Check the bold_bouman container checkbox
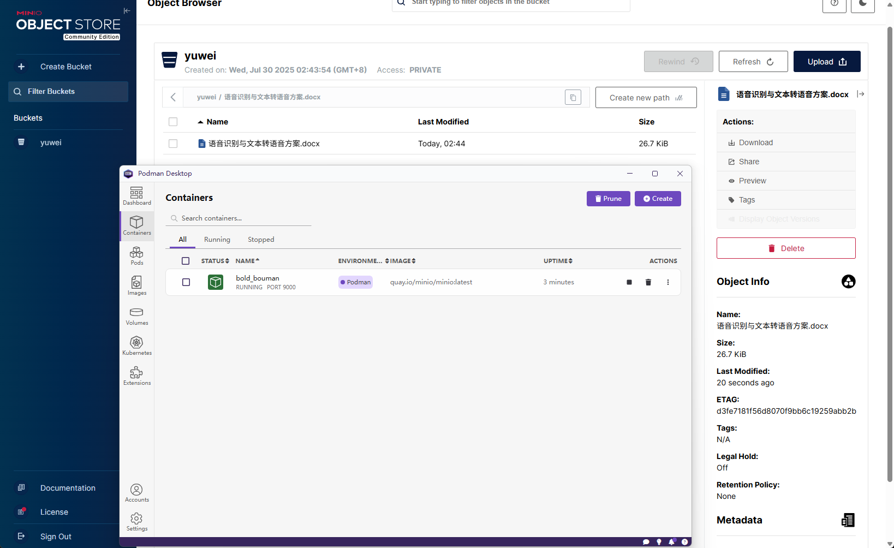Viewport: 894px width, 548px height. tap(186, 282)
